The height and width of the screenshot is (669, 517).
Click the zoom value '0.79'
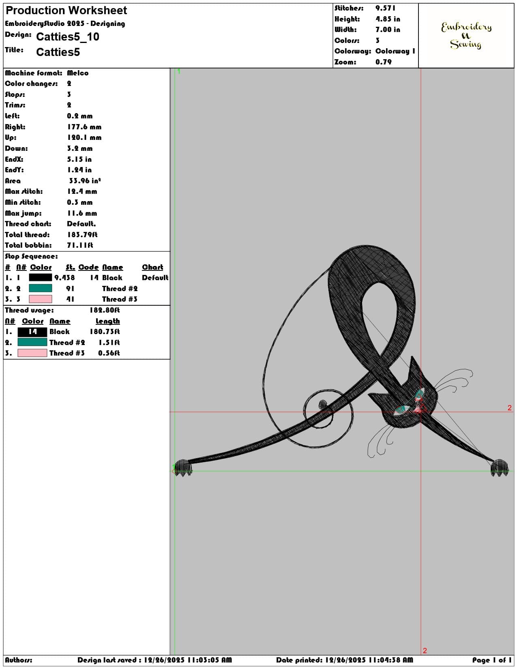(384, 62)
